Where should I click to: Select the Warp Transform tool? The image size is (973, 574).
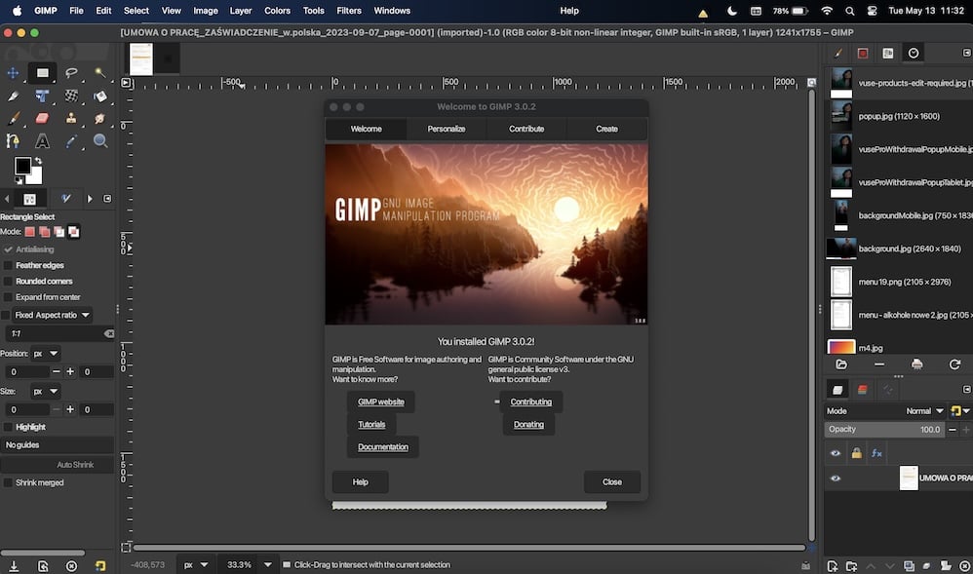[x=71, y=96]
